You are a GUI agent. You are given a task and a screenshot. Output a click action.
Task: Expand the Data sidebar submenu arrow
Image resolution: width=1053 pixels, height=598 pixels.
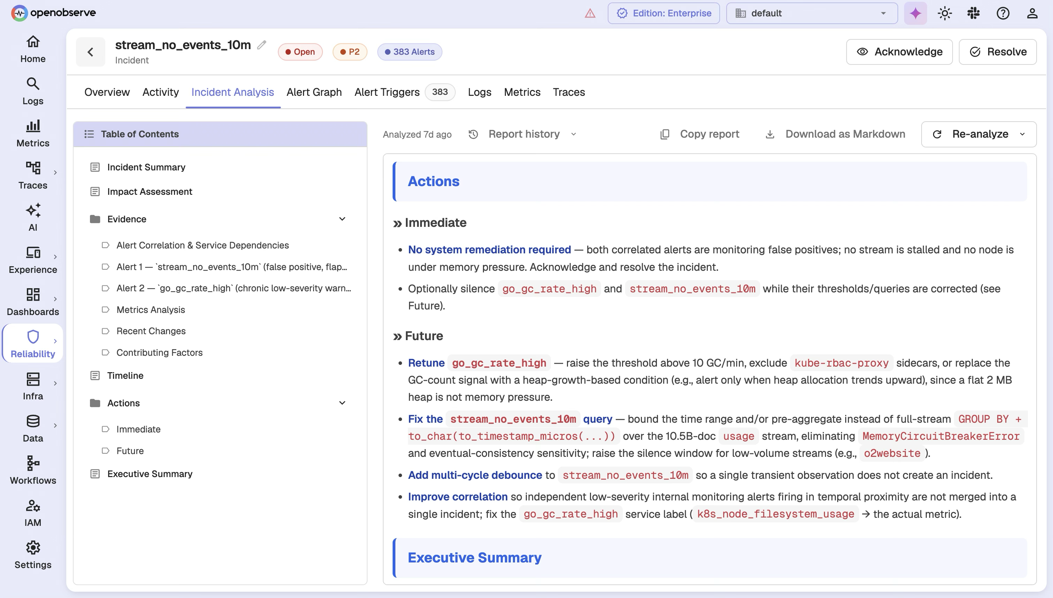(x=55, y=426)
